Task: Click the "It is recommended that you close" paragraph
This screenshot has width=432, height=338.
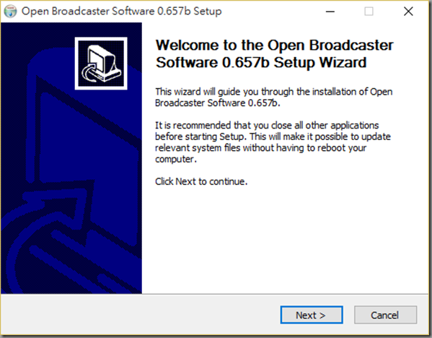Action: tap(273, 142)
